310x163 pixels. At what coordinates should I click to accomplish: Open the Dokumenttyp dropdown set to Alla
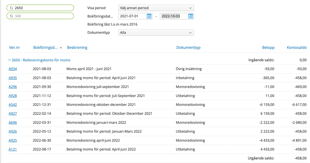(x=156, y=33)
